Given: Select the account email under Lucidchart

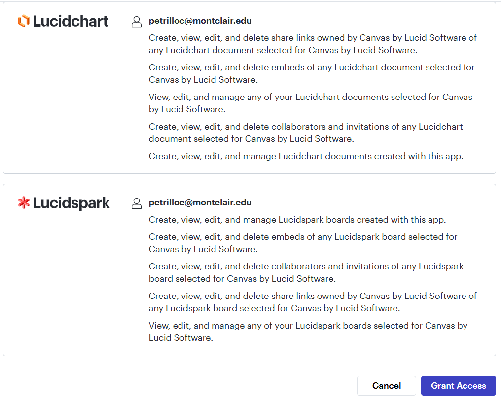Looking at the screenshot, I should (200, 21).
